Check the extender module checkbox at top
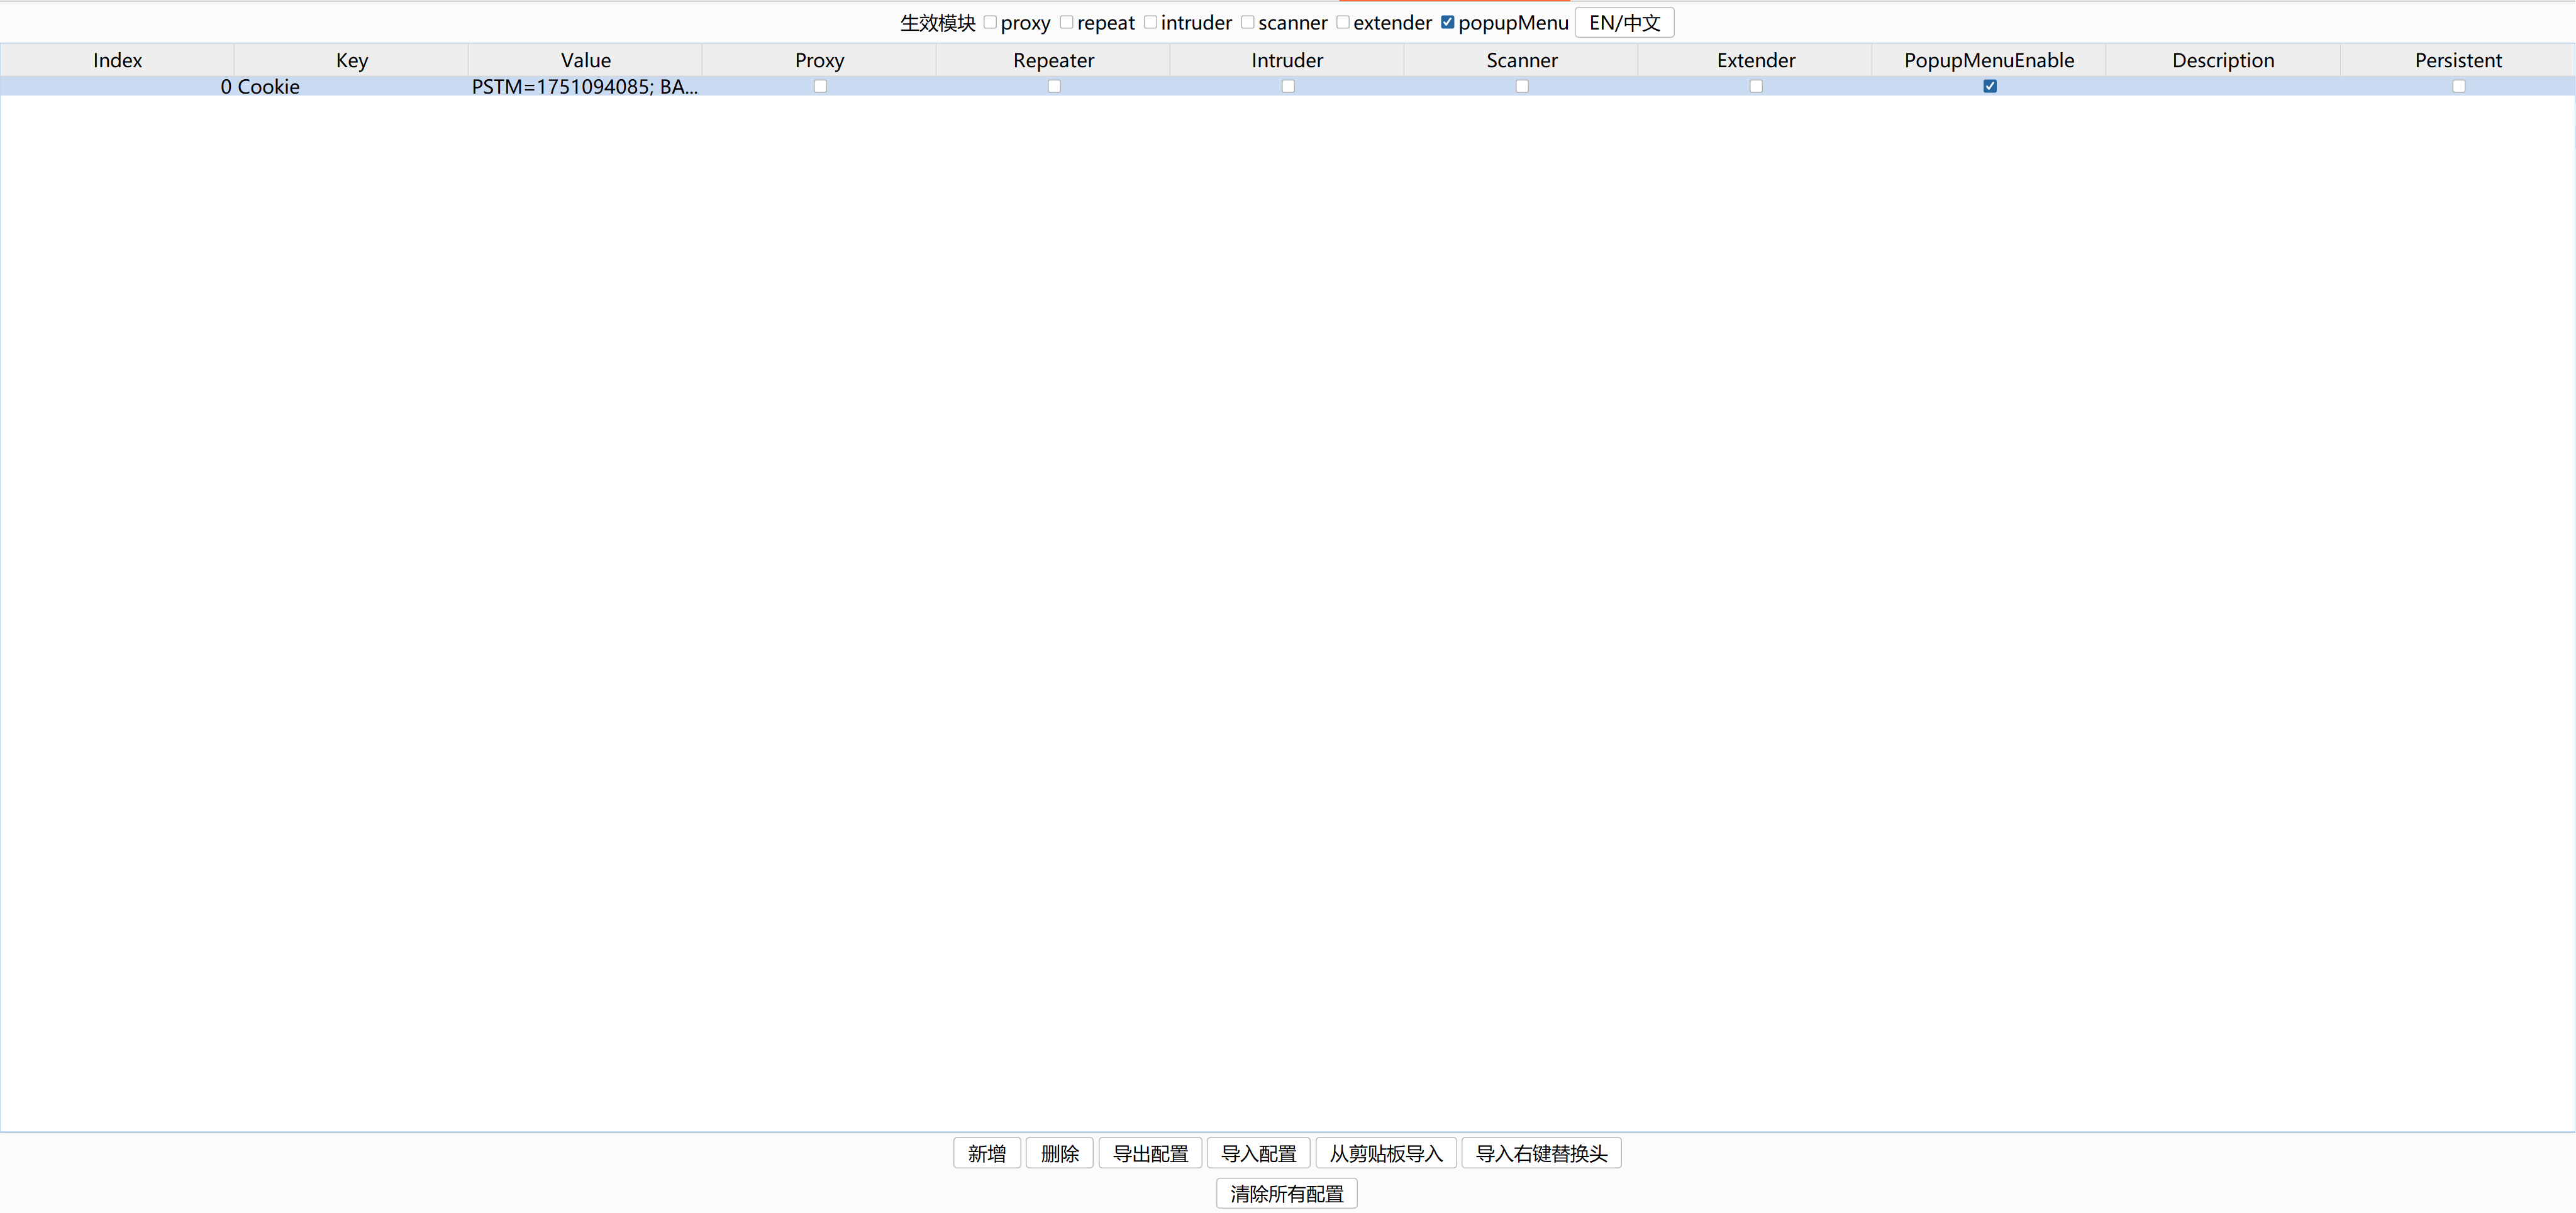 click(1343, 22)
